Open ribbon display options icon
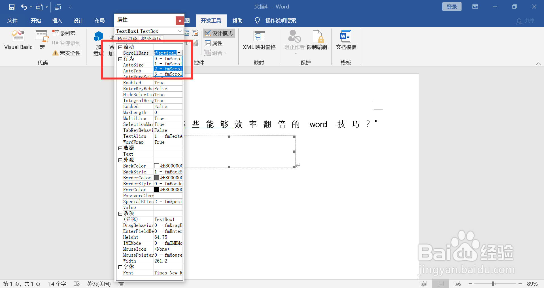Image resolution: width=544 pixels, height=288 pixels. (475, 7)
